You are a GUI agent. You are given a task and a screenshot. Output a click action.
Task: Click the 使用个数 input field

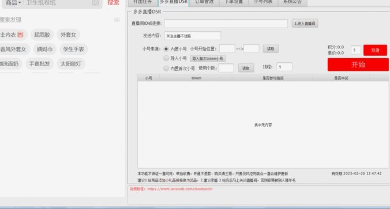[226, 68]
